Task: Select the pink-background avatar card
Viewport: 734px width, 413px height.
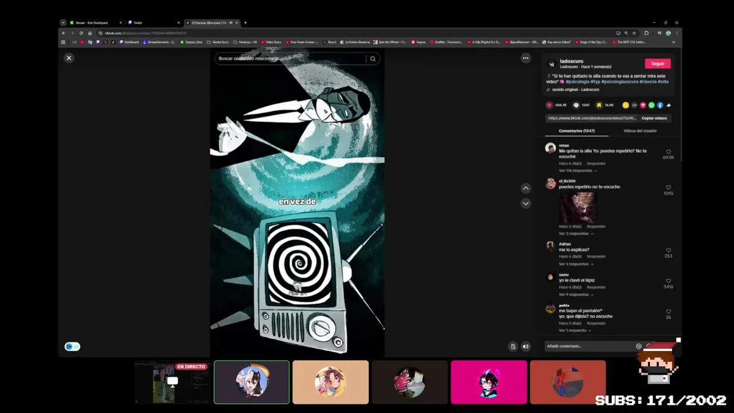Action: [x=489, y=382]
